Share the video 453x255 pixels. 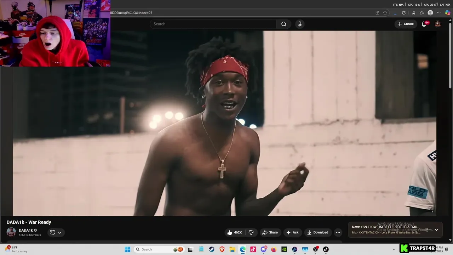pyautogui.click(x=270, y=232)
